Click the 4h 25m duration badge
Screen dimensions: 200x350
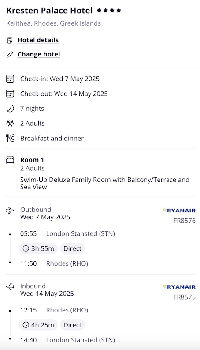[38, 325]
